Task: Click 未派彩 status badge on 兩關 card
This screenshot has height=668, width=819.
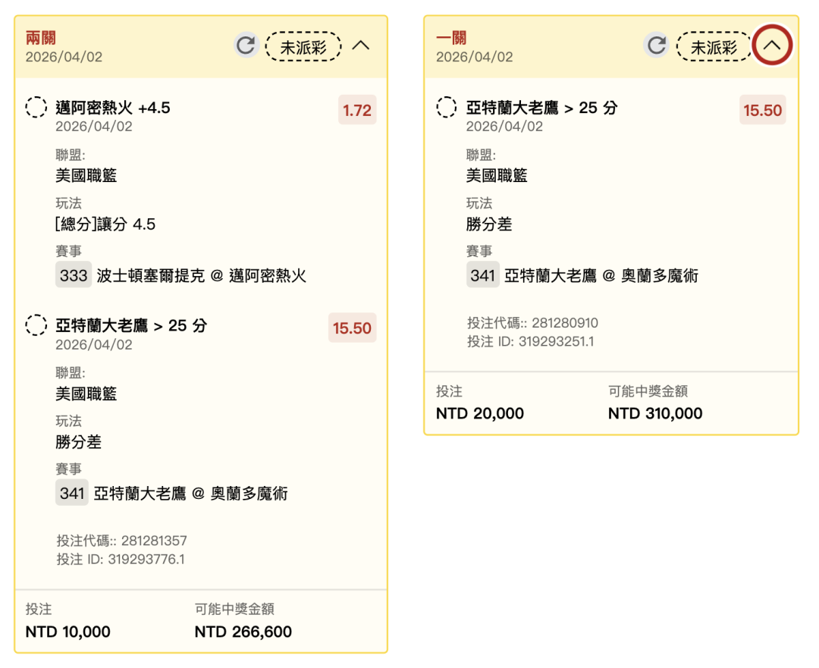Action: tap(303, 47)
